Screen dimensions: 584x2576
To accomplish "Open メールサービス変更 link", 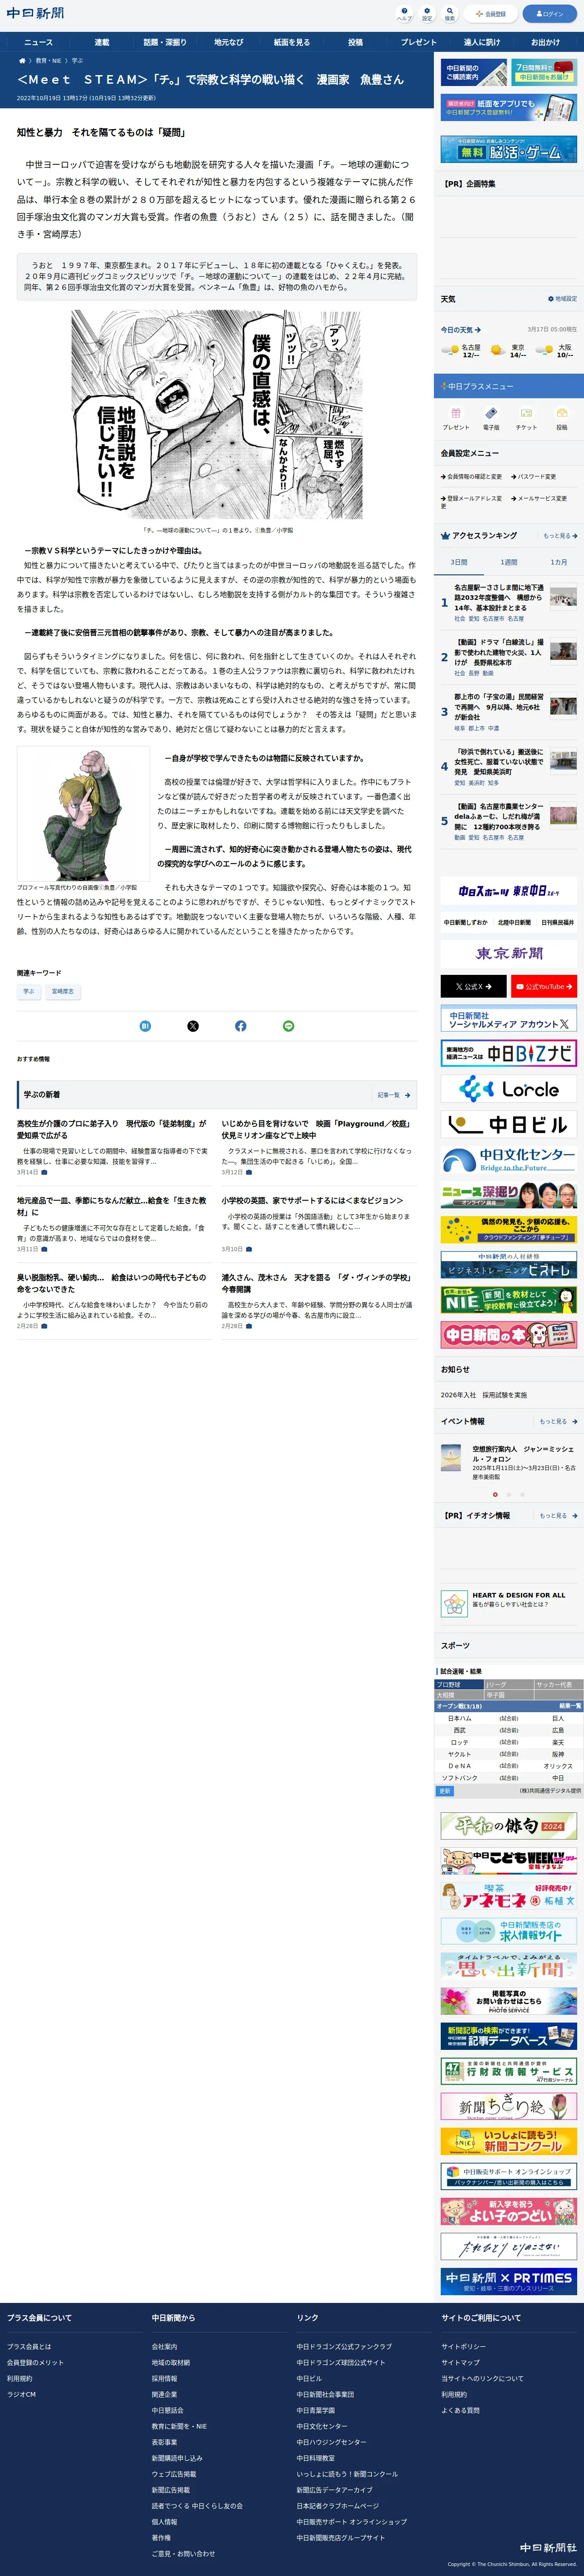I will click(539, 498).
